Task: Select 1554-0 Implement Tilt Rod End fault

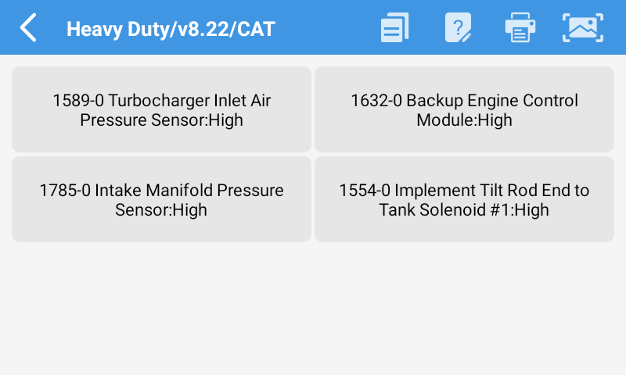Action: (x=464, y=199)
